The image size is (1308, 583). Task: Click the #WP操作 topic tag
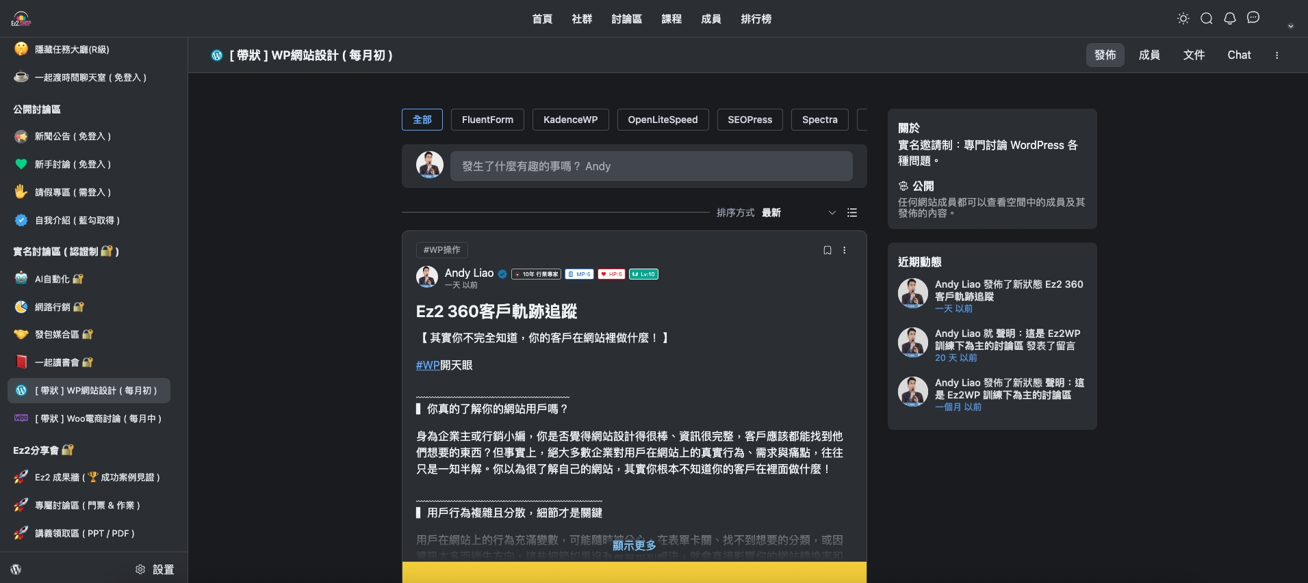(x=441, y=250)
